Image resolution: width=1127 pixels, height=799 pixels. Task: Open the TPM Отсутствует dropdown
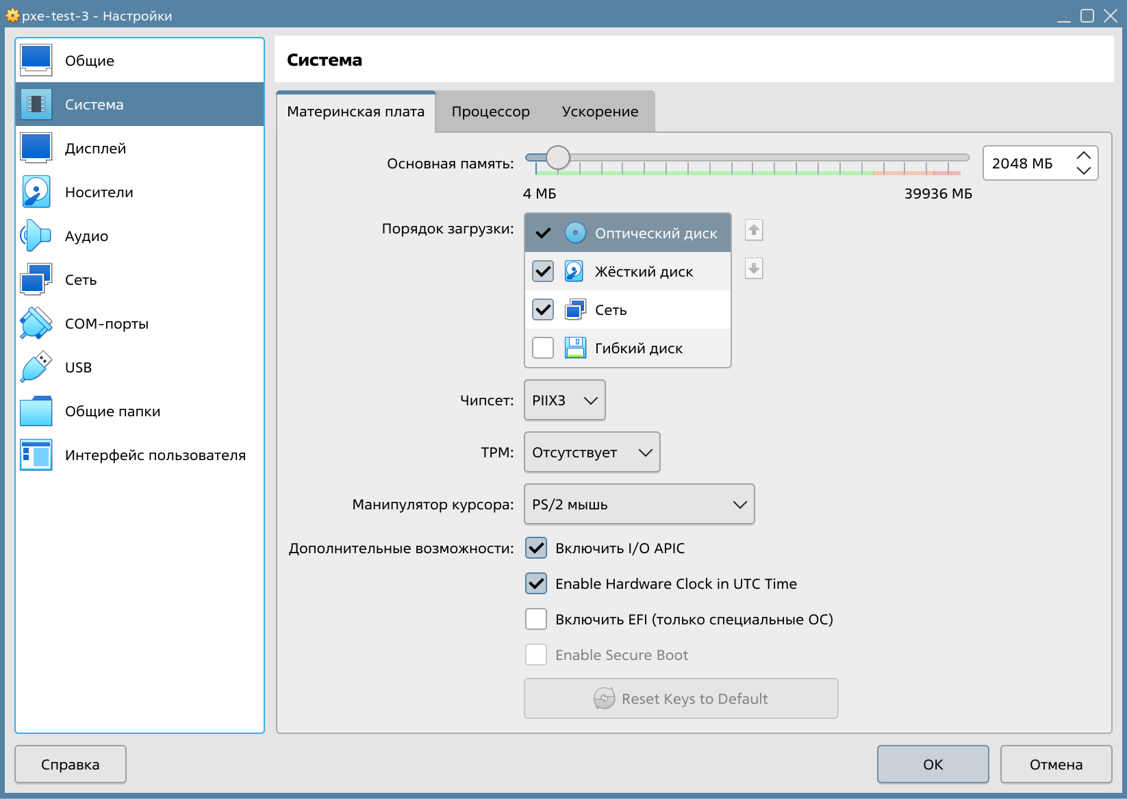point(592,452)
